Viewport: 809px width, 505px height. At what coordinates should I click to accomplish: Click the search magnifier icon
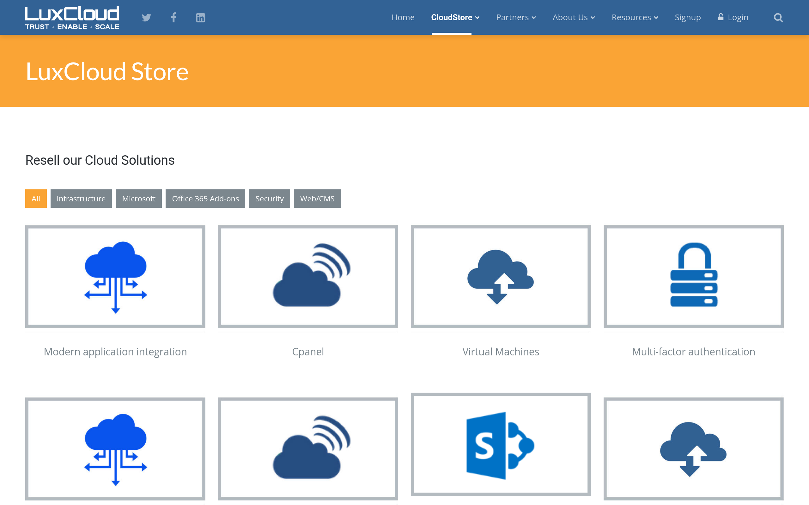[778, 17]
